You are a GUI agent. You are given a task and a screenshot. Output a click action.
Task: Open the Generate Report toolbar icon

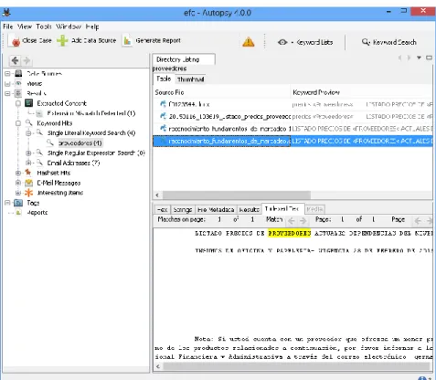coord(127,40)
